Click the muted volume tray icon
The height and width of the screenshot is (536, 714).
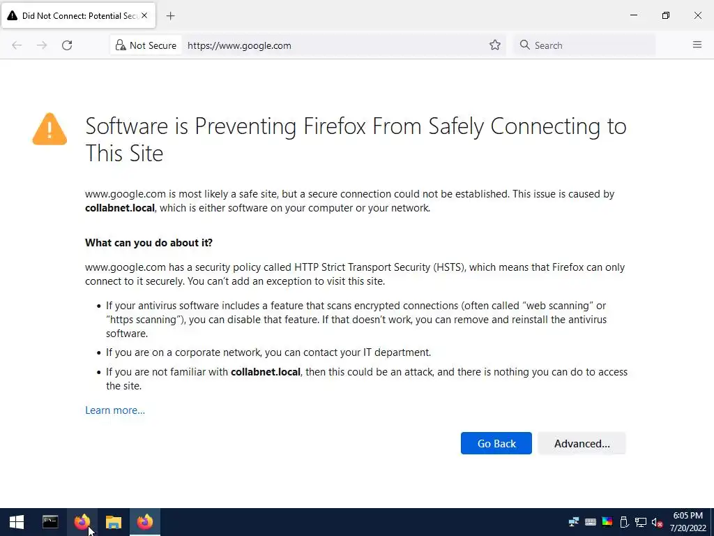point(657,522)
